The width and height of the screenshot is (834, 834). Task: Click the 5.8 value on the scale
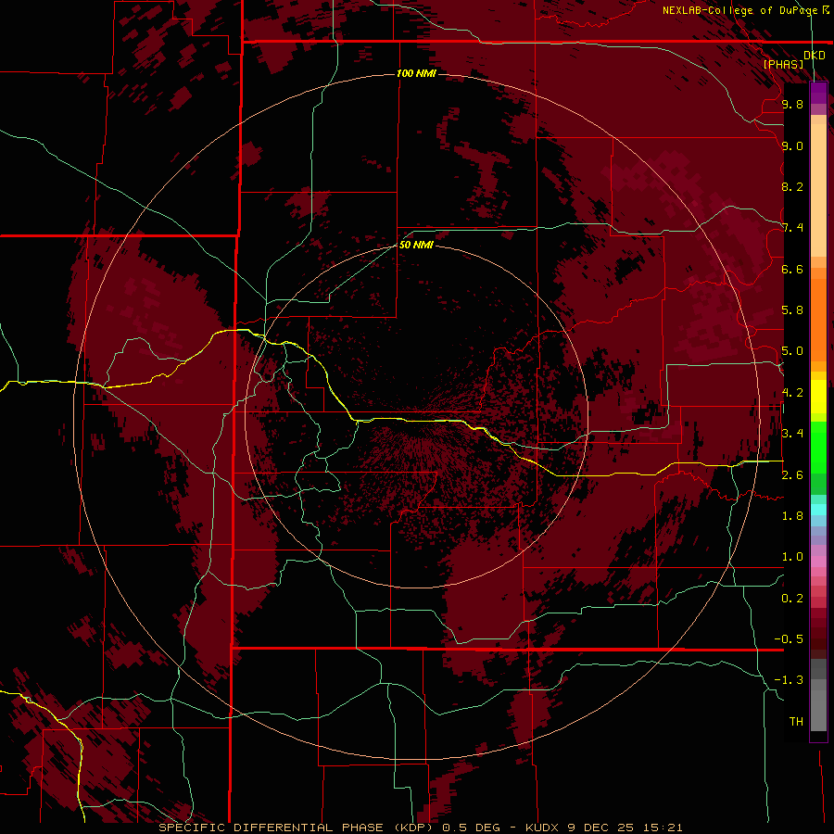click(792, 310)
